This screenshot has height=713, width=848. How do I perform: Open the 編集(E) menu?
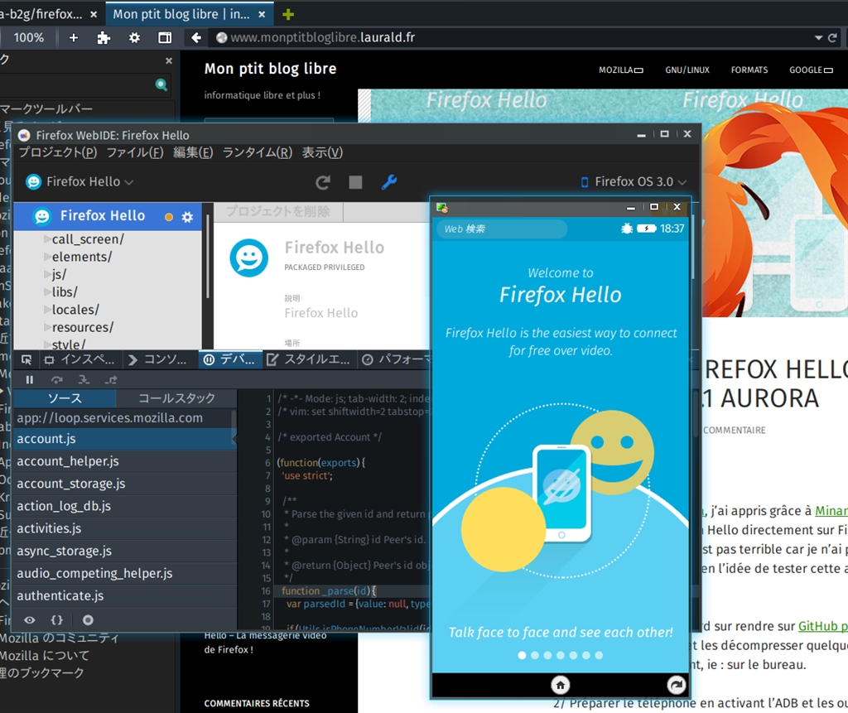coord(193,152)
